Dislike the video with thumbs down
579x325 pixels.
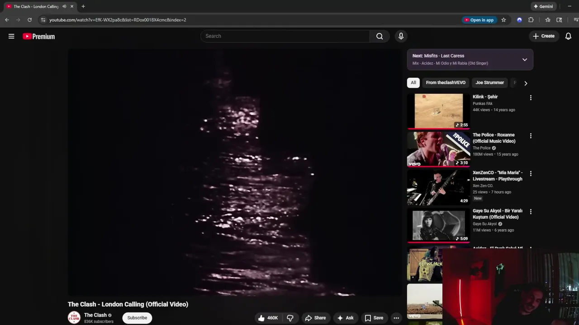tap(290, 318)
